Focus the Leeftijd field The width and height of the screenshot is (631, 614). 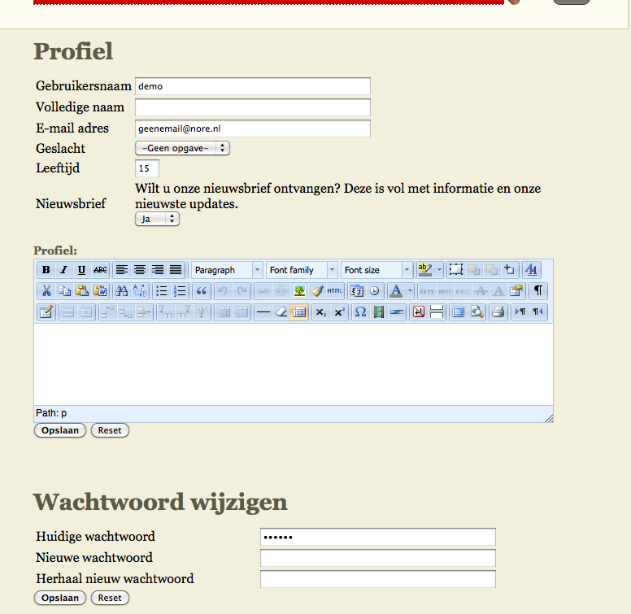(147, 168)
